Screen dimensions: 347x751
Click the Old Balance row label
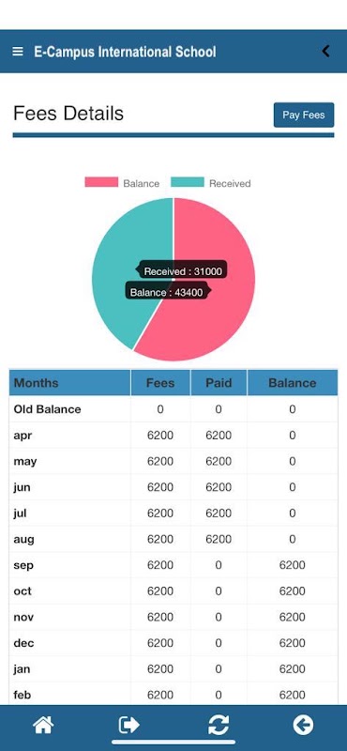pyautogui.click(x=48, y=409)
